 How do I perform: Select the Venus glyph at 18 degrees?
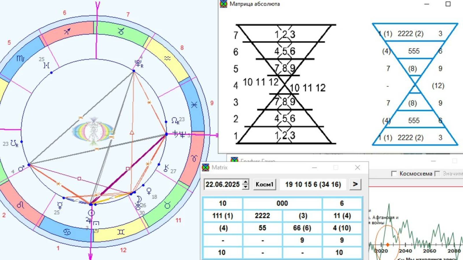tap(149, 191)
